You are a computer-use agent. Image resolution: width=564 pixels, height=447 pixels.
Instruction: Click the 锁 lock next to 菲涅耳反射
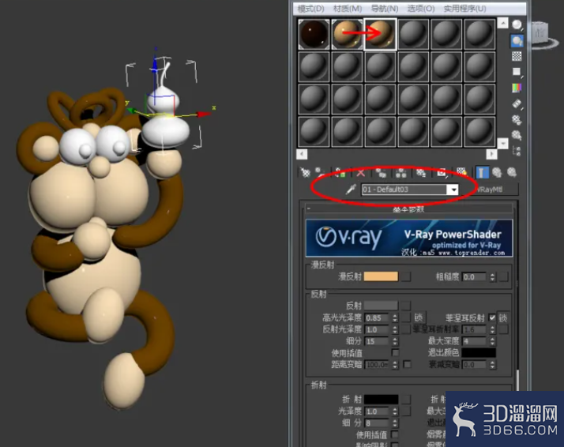503,318
